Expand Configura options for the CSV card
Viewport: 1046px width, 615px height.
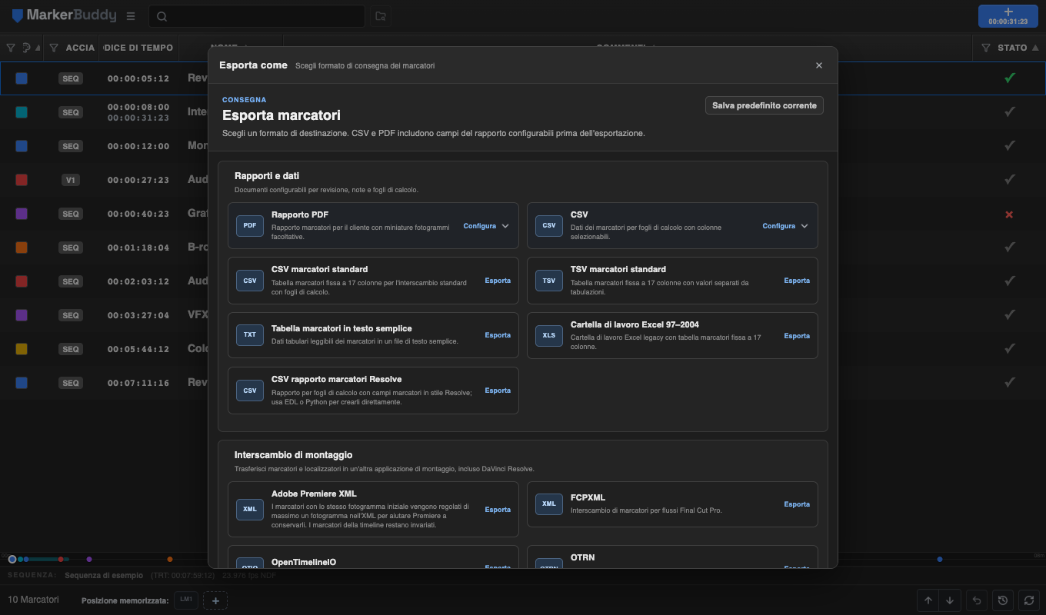point(785,226)
